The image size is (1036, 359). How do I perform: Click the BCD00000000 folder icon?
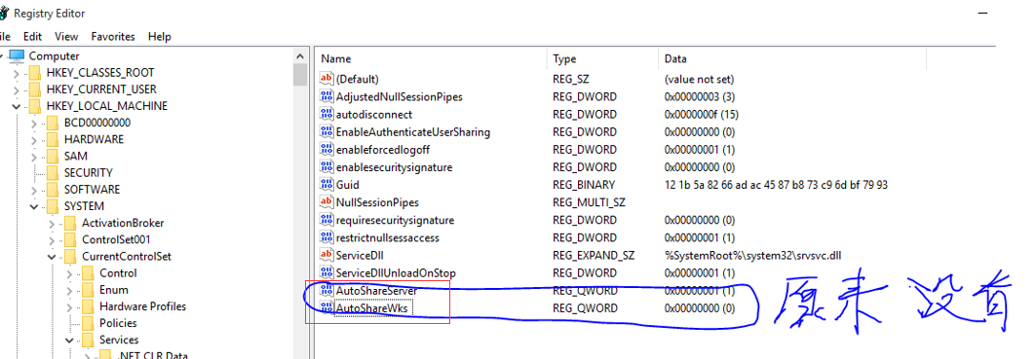click(x=53, y=123)
